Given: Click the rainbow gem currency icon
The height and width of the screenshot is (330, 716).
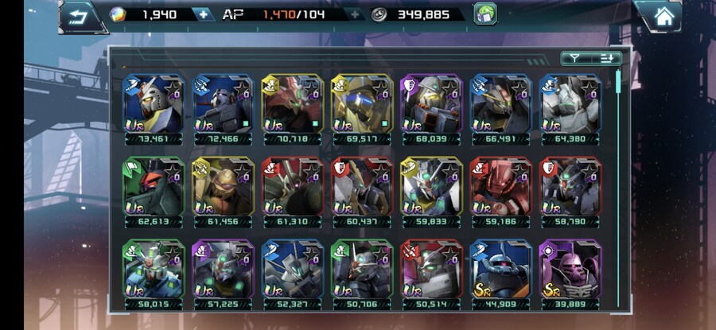Looking at the screenshot, I should pyautogui.click(x=118, y=14).
